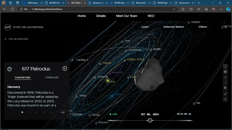Image resolution: width=232 pixels, height=130 pixels.
Task: Refresh the browser page
Action: pos(12,9)
